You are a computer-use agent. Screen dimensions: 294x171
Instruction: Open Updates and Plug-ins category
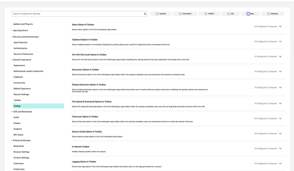pos(23,24)
